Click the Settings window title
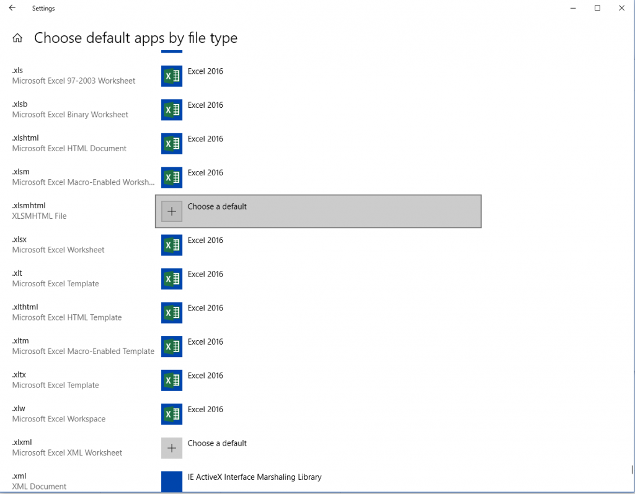 (x=43, y=8)
